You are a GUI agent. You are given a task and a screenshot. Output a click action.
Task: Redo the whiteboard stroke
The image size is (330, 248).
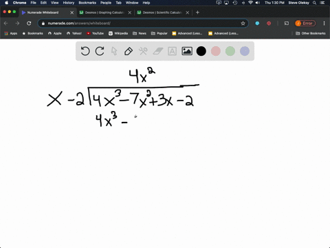(100, 51)
